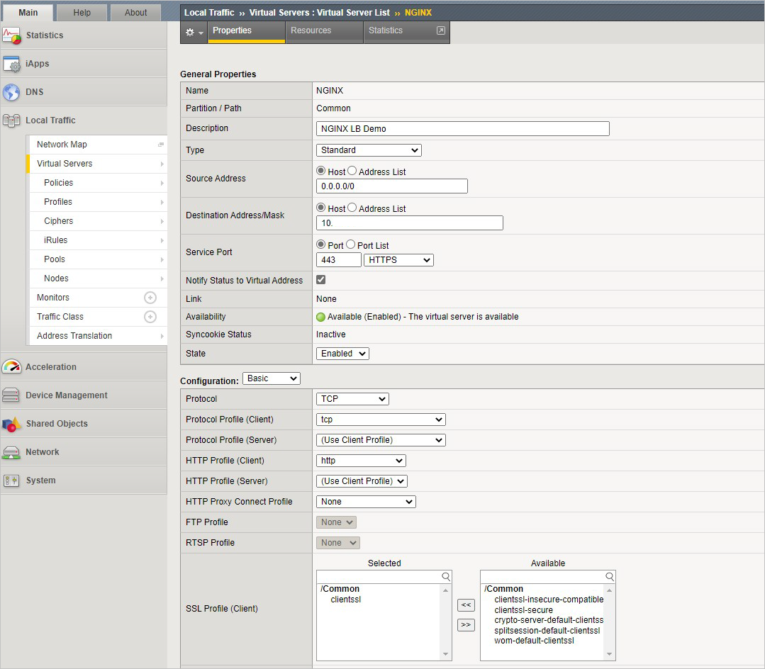Click the plus icon next to Monitors

(x=149, y=297)
